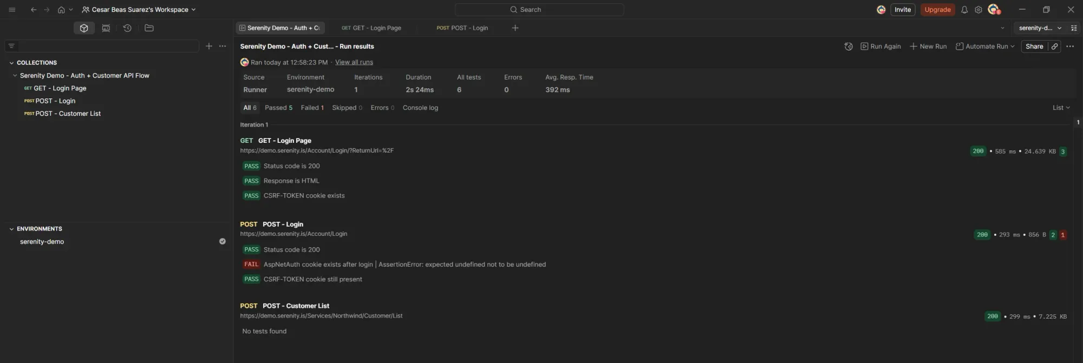Toggle active checkmark for serenity-demo environment
The image size is (1083, 363).
pyautogui.click(x=222, y=241)
